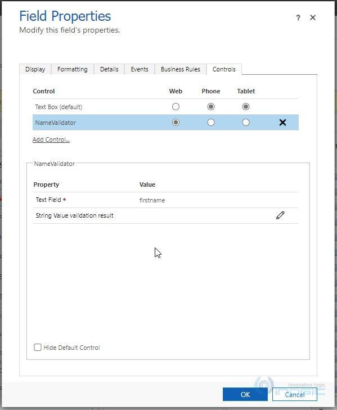The image size is (337, 410).
Task: Click the Add Control link
Action: coord(51,139)
